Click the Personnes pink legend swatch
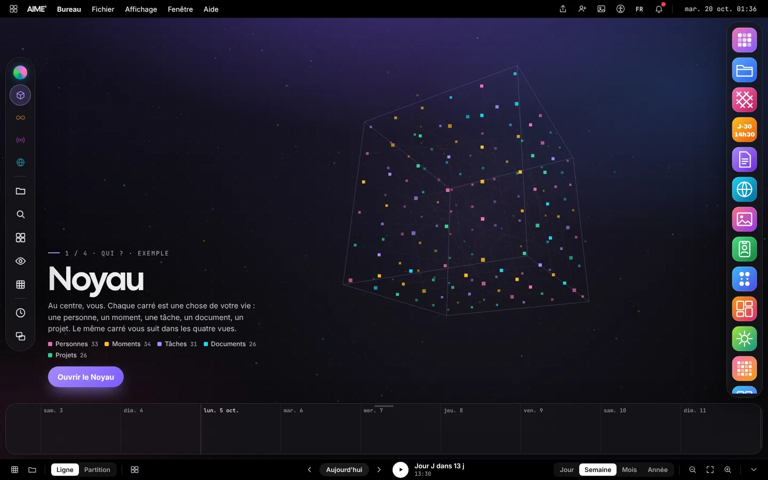 click(50, 345)
